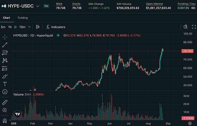Select the crosshair cursor tool
Image resolution: width=197 pixels, height=126 pixels.
pos(5,37)
